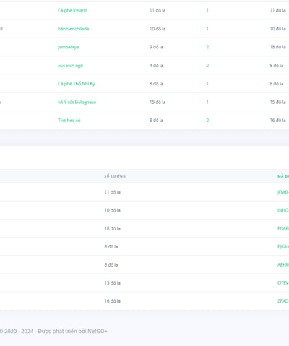289x346 pixels.
Task: Select 8 đô la amount in EJKA row
Action: [111, 246]
